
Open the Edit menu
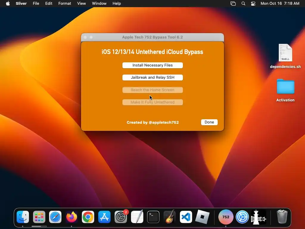coord(49,4)
